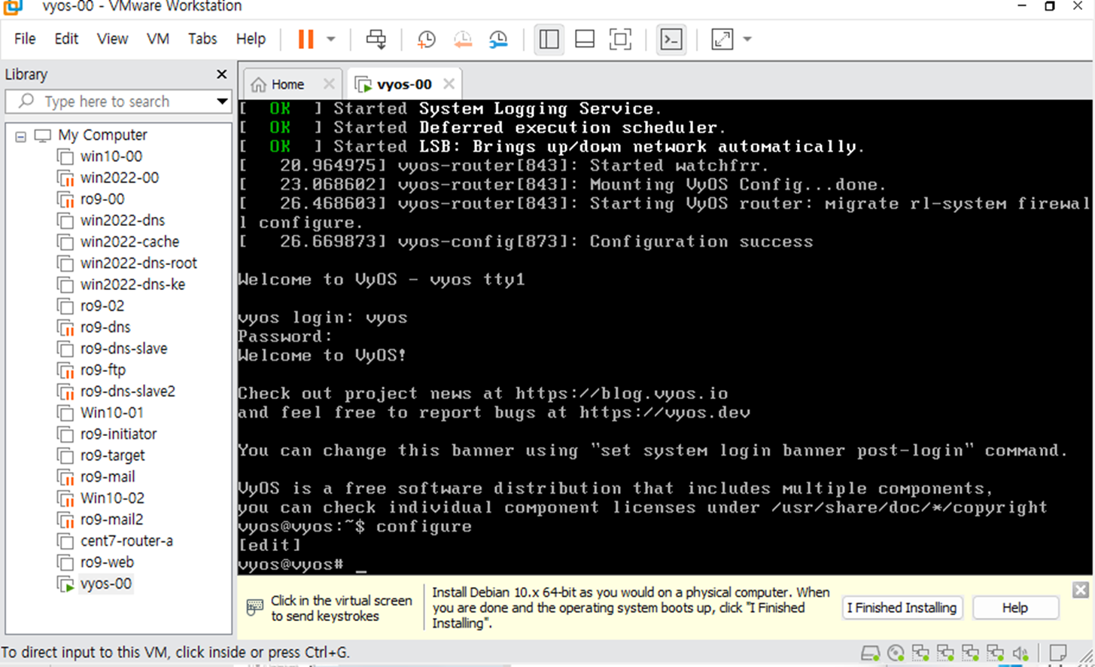Click the Help button in the install bar
This screenshot has width=1095, height=667.
(1014, 608)
